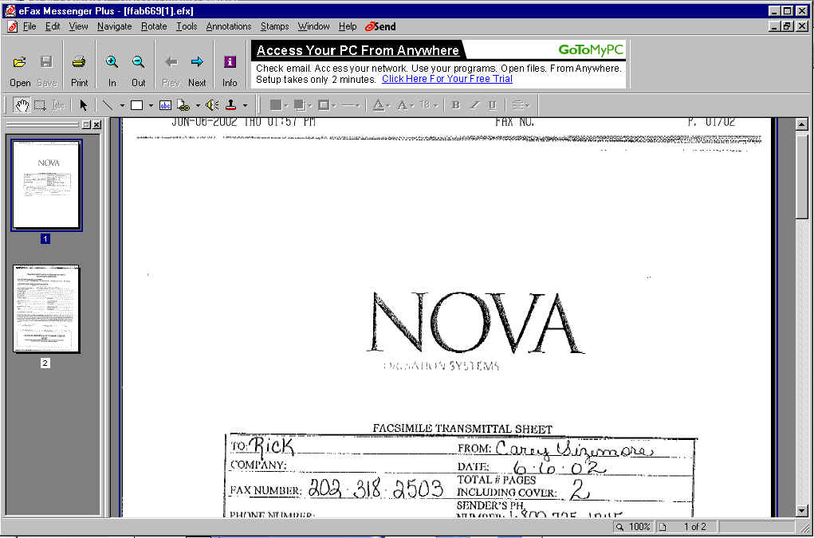Open the Stamps menu
The width and height of the screenshot is (814, 538).
tap(274, 26)
